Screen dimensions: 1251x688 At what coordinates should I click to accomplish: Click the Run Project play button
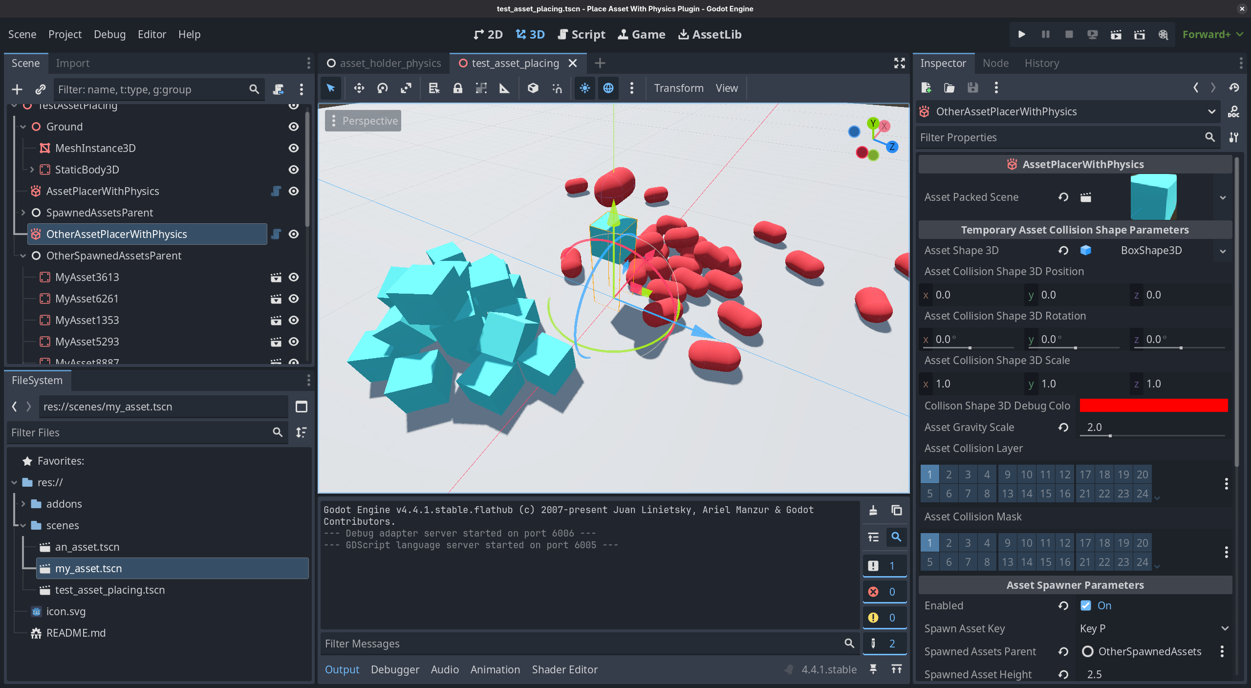click(x=1021, y=34)
